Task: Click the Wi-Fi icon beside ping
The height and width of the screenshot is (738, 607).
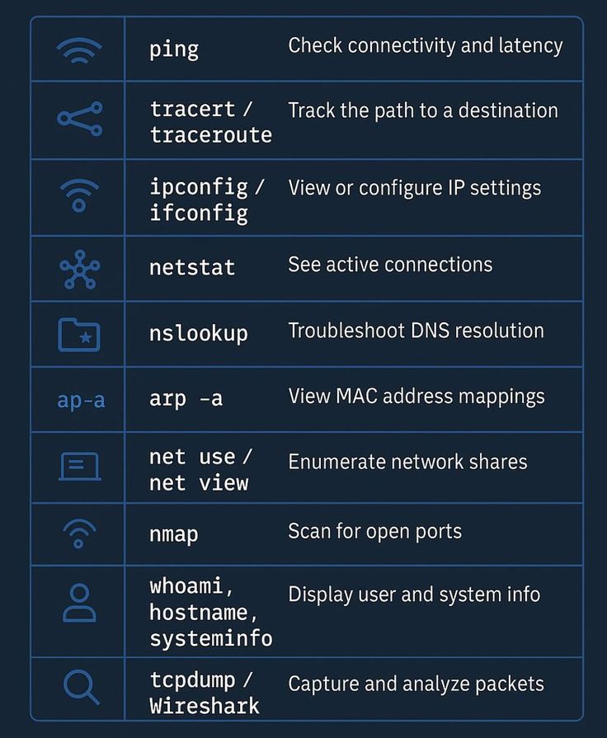Action: pyautogui.click(x=79, y=50)
